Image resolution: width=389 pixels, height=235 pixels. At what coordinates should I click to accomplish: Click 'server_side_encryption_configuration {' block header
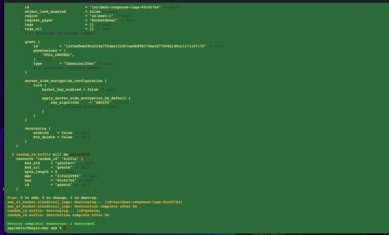(66, 81)
